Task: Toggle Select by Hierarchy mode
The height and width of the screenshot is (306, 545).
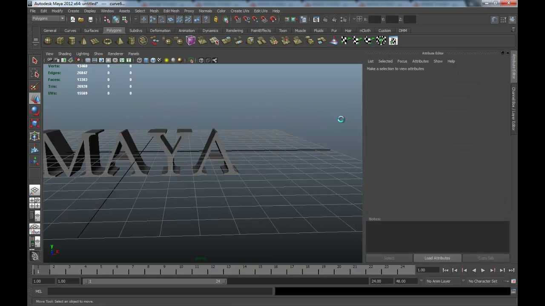Action: (107, 19)
